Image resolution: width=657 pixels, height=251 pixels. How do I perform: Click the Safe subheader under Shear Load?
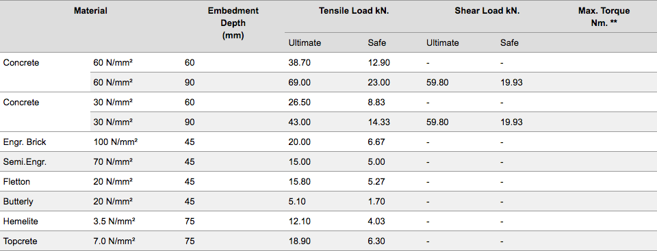[x=509, y=42]
